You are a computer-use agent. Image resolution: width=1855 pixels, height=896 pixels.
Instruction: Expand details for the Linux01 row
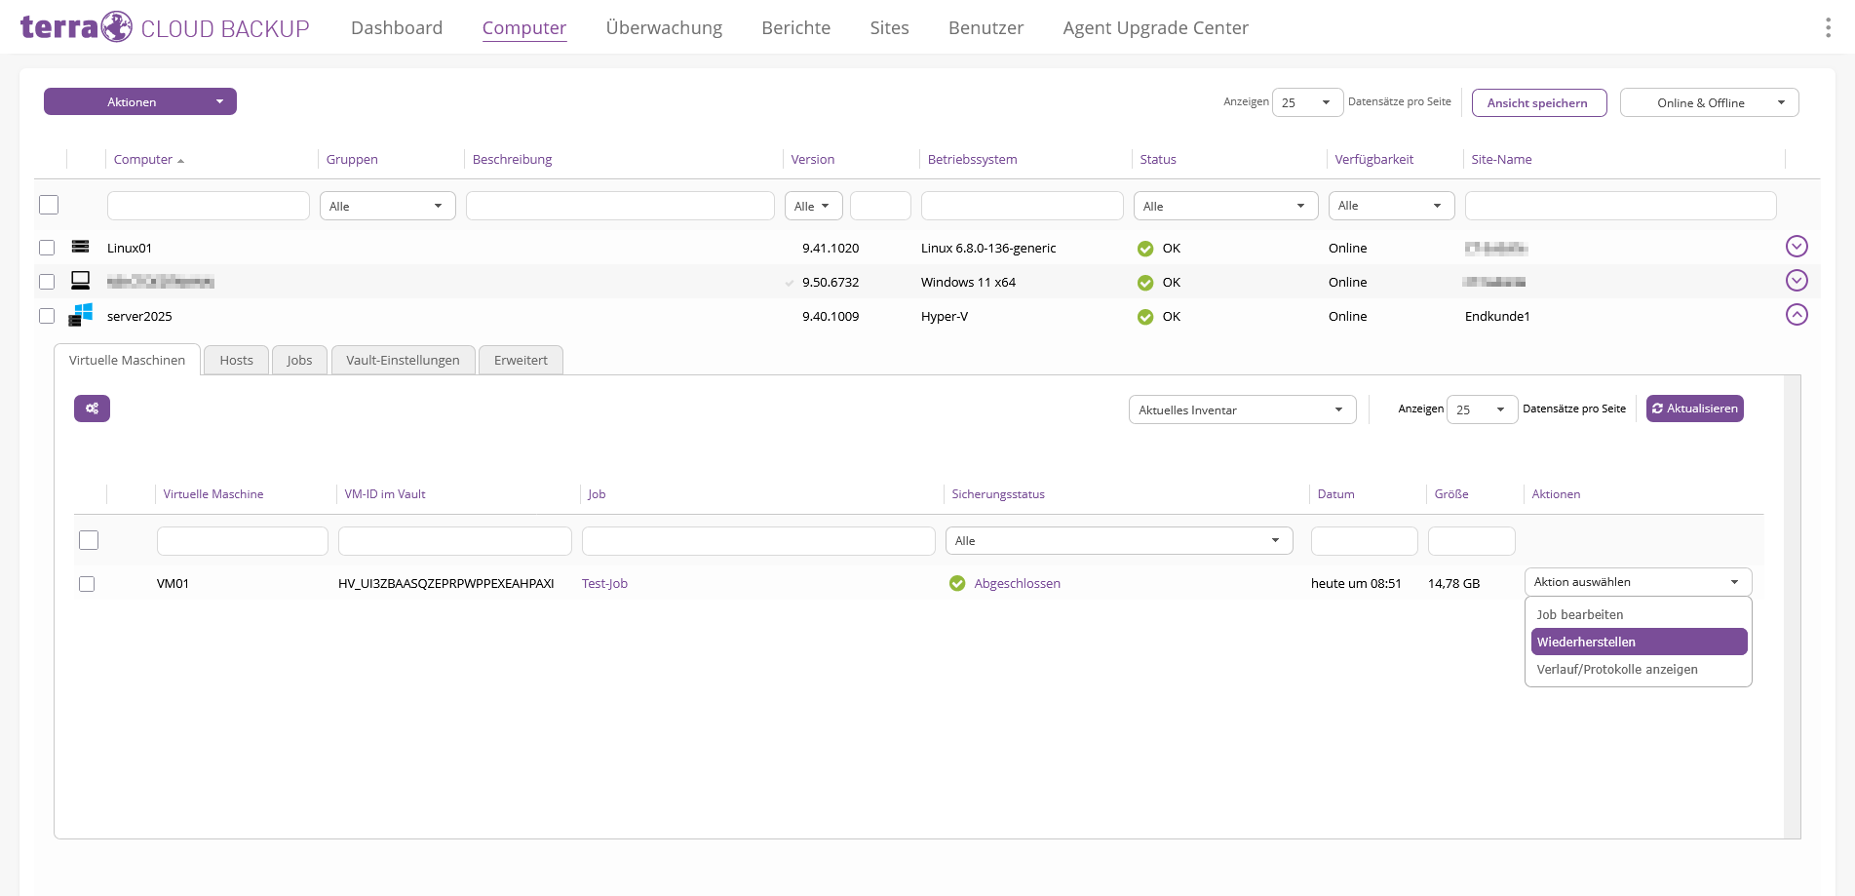pos(1797,246)
